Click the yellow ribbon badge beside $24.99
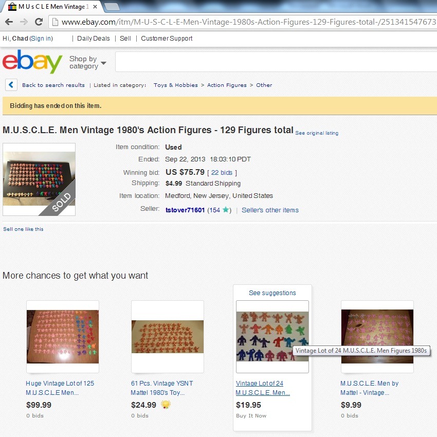The image size is (437, 437). pos(166,405)
